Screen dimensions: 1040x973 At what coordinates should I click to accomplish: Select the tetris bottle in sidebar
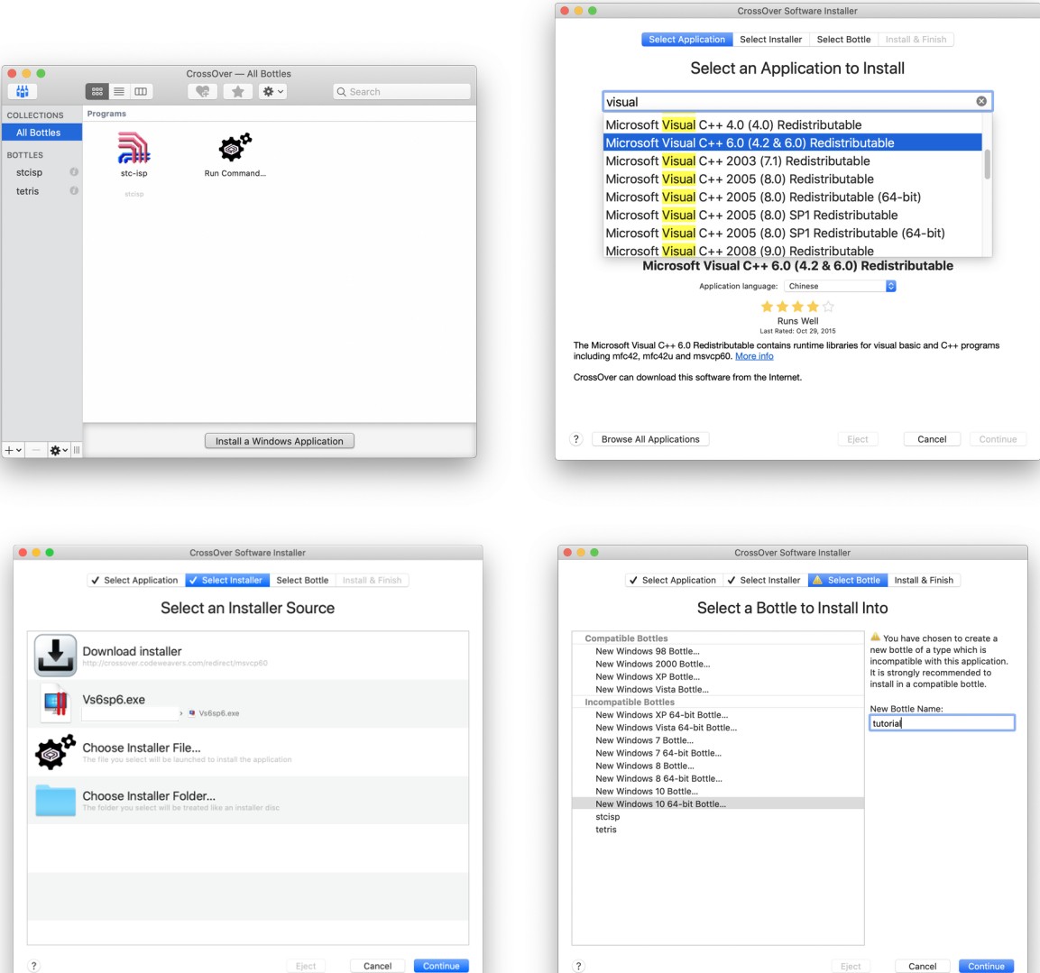pos(27,191)
